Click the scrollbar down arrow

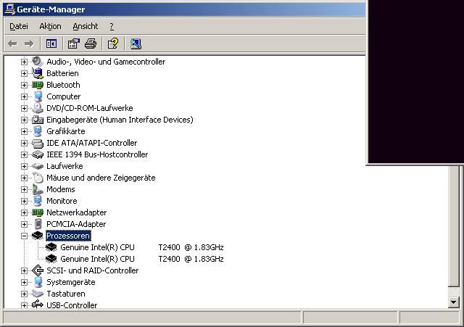pyautogui.click(x=454, y=302)
